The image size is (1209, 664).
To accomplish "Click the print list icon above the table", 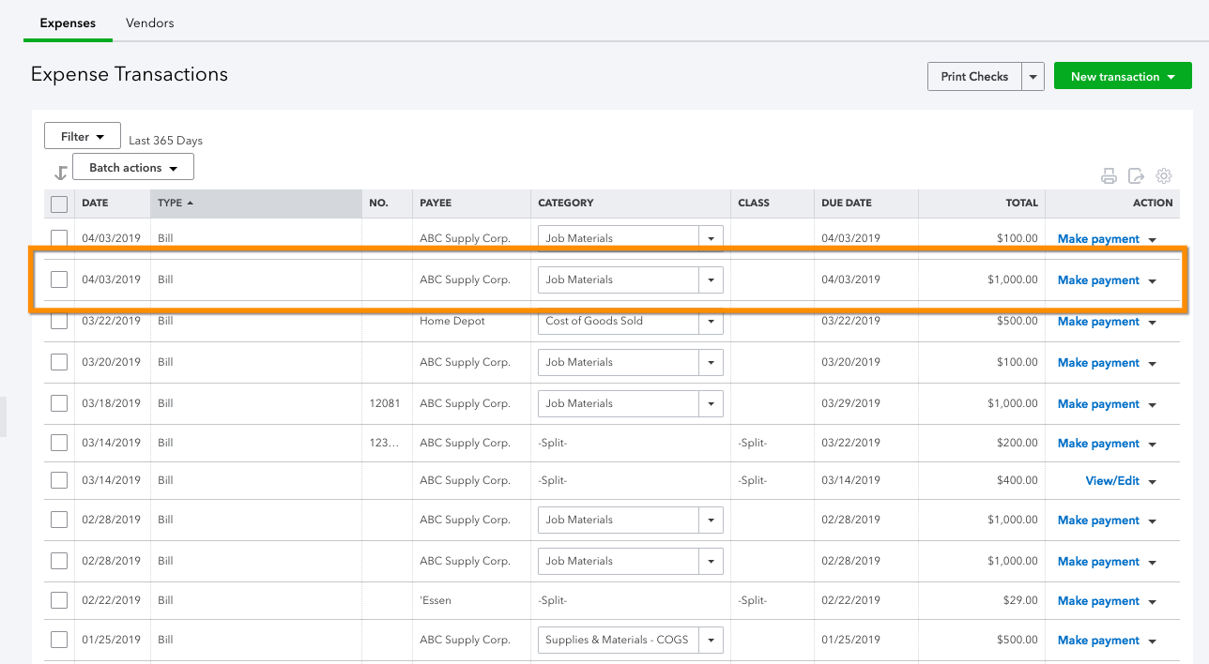I will 1109,175.
